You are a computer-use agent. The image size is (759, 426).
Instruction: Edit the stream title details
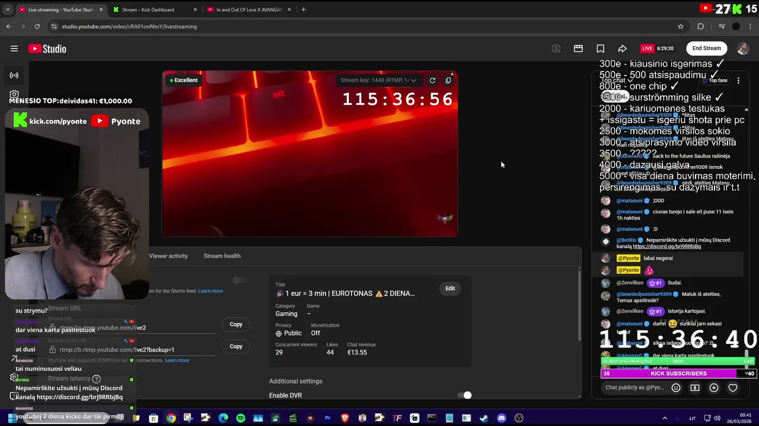(450, 288)
